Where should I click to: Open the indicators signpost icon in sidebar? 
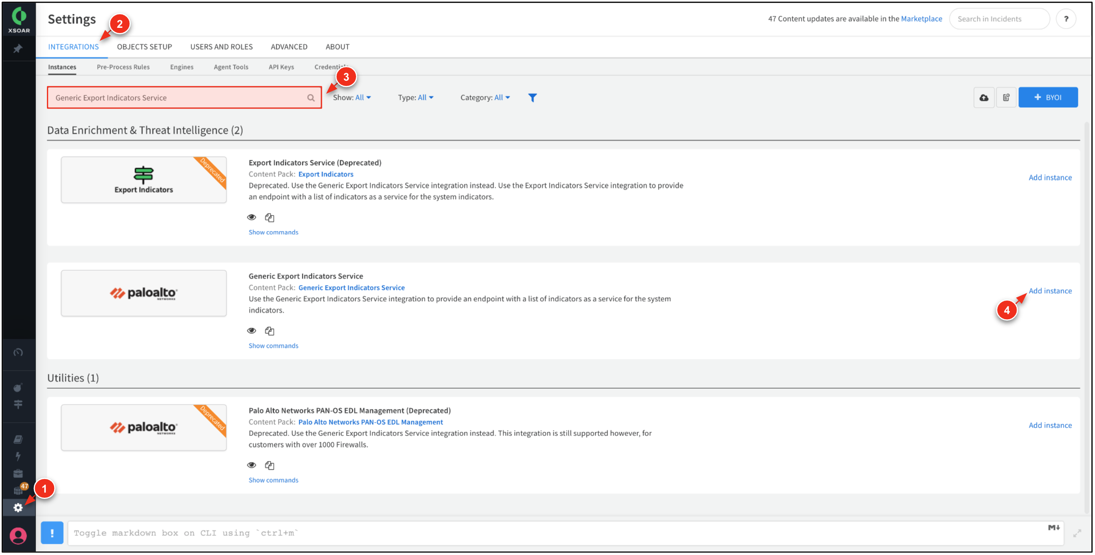click(18, 404)
